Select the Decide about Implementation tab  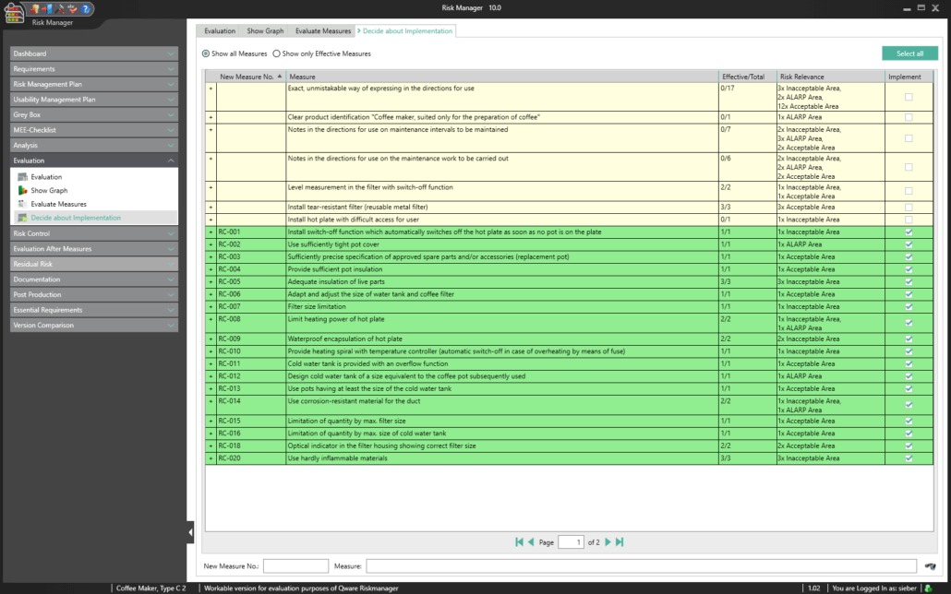[407, 31]
